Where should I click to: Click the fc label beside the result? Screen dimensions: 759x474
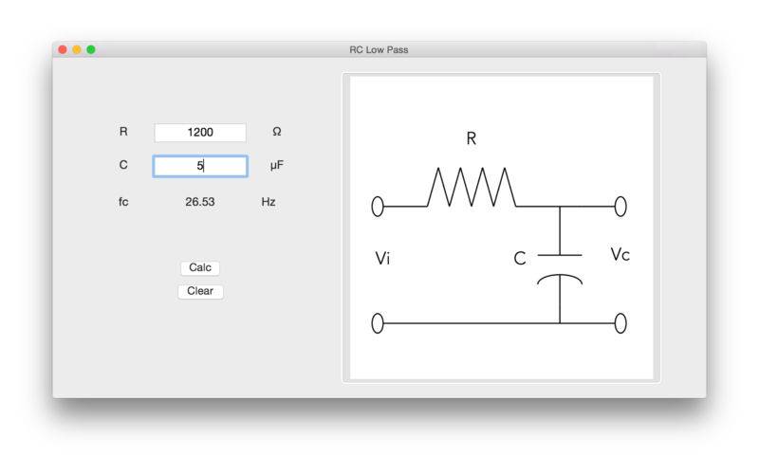click(123, 202)
